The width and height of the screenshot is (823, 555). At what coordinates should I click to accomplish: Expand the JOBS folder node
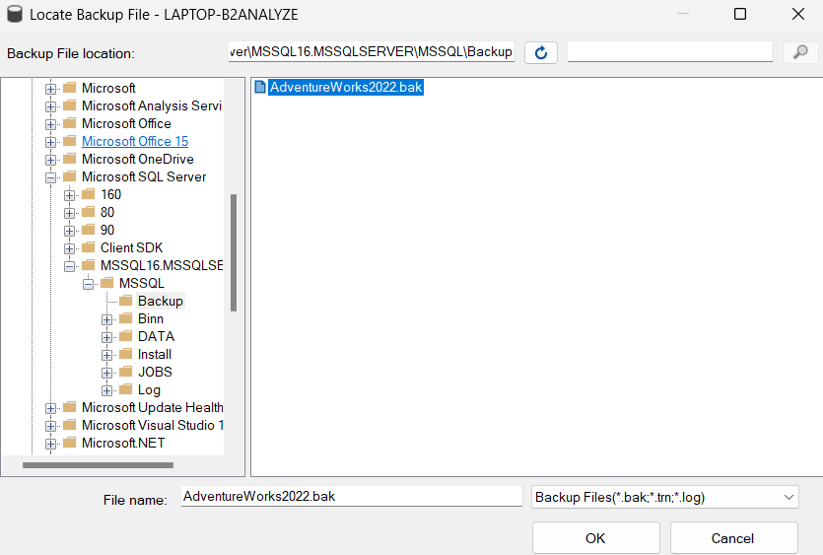pyautogui.click(x=106, y=373)
